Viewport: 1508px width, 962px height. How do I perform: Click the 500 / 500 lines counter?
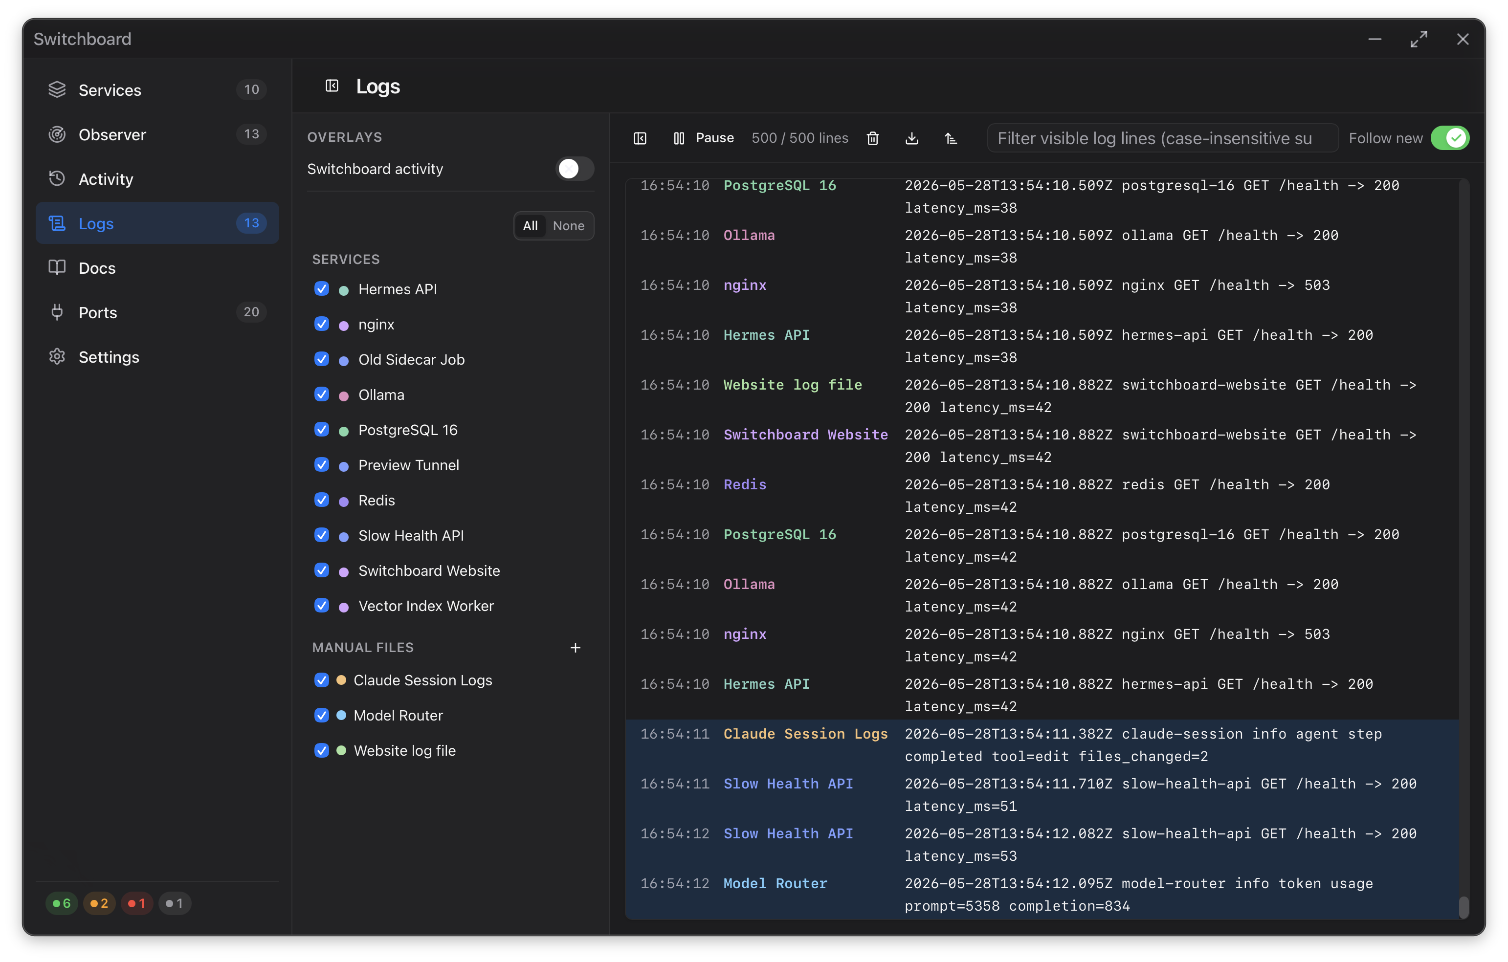[x=799, y=138]
